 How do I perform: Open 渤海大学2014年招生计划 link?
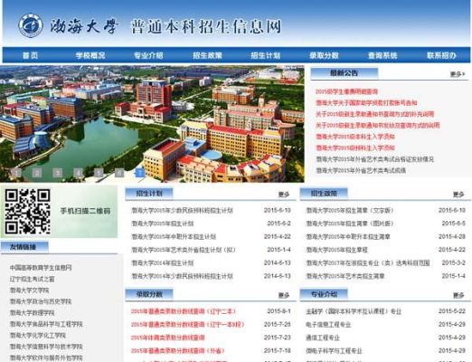coord(163,263)
